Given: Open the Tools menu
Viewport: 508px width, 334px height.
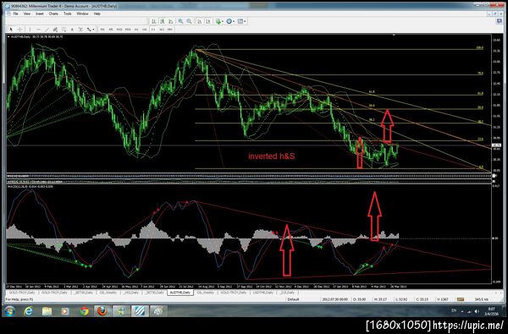Looking at the screenshot, I should (x=68, y=14).
